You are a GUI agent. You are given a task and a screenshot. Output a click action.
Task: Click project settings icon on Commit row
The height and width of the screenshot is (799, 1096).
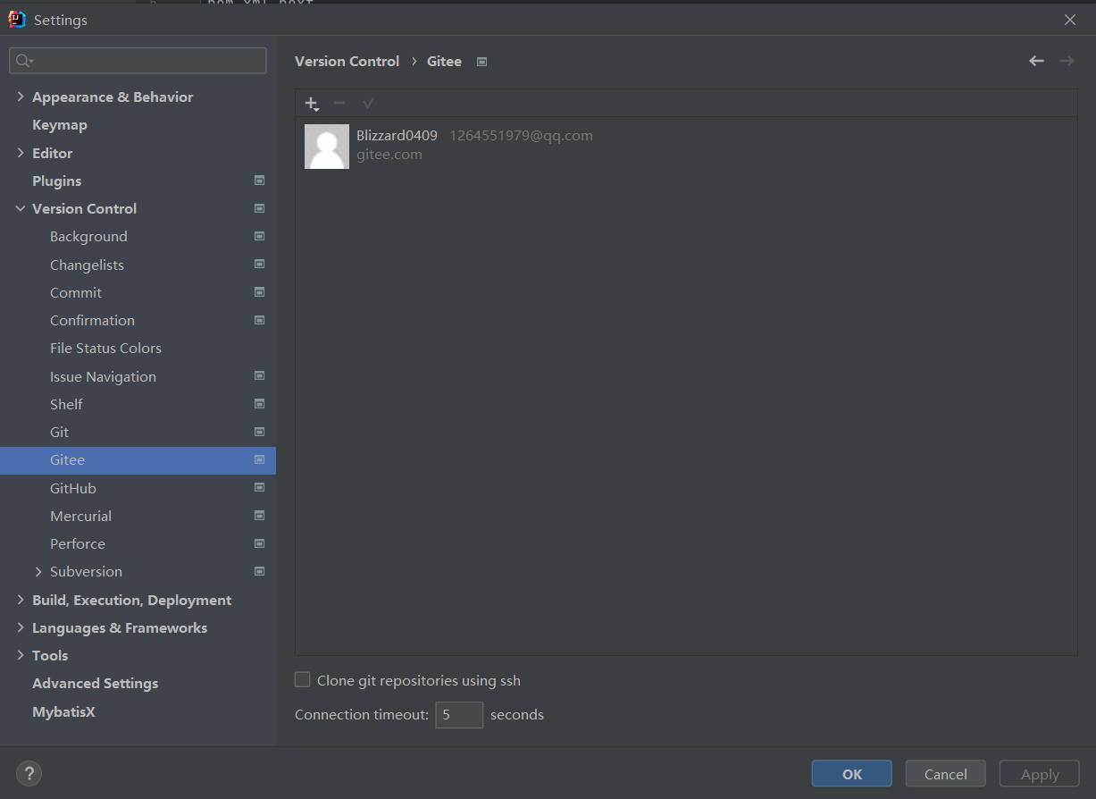(259, 292)
